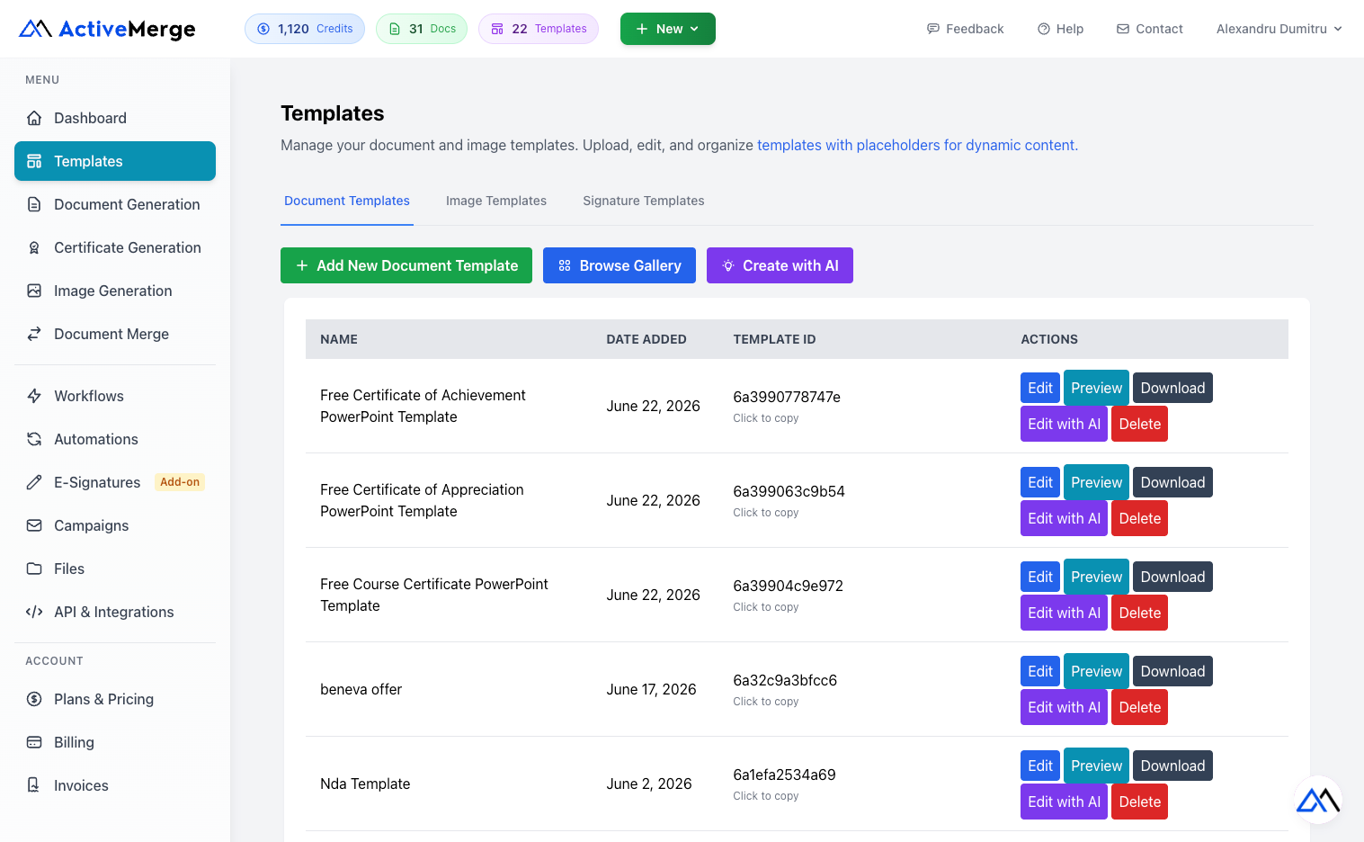Image resolution: width=1364 pixels, height=842 pixels.
Task: Click Browse Gallery button
Action: (x=620, y=265)
